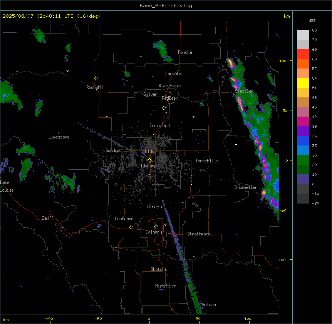The width and height of the screenshot is (332, 324).
Task: Click the Strathmore label
Action: [x=199, y=234]
